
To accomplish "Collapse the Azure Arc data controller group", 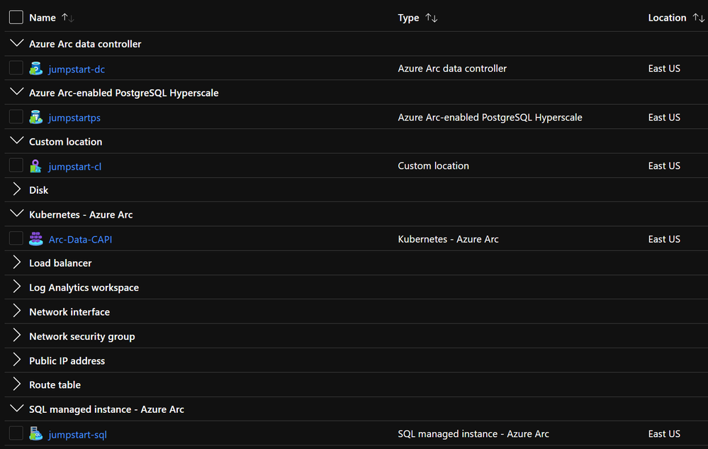I will click(17, 43).
